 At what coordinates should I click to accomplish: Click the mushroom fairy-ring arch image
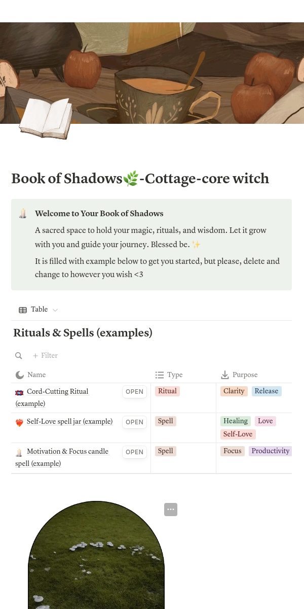(96, 558)
